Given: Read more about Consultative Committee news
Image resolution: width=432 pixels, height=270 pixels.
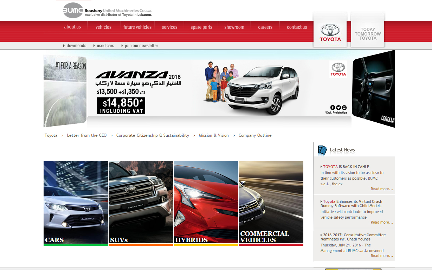Looking at the screenshot, I should point(382,256).
